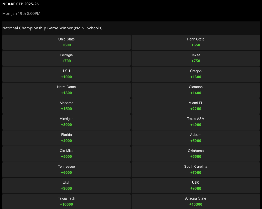This screenshot has height=209, width=262.
Task: Select Utah +9000 odds
Action: pos(67,186)
